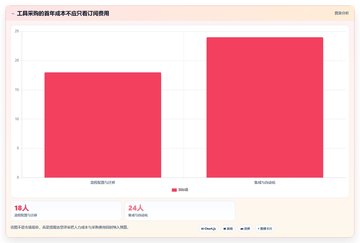Toggle the 指标值 legend color box
Image resolution: width=360 pixels, height=243 pixels.
point(174,190)
